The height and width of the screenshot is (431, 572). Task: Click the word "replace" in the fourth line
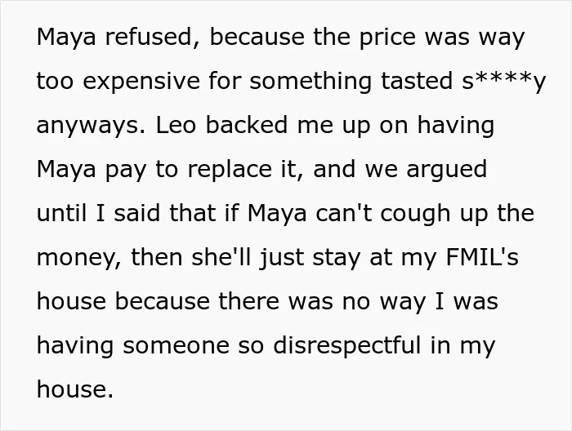[230, 170]
